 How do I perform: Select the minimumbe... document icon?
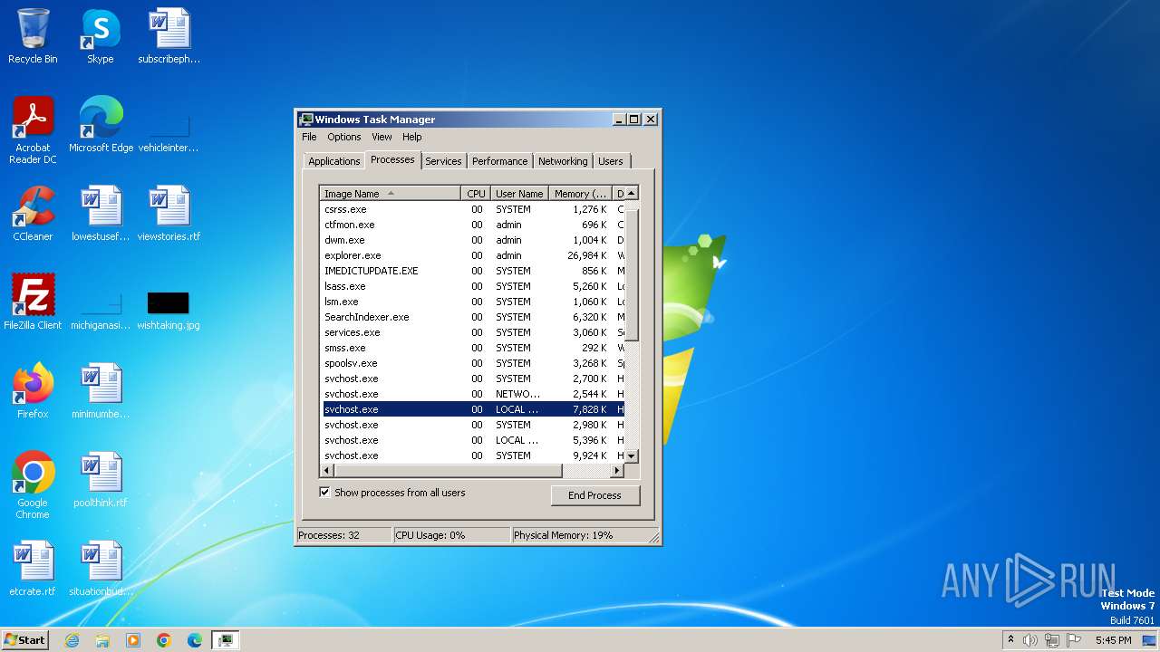pyautogui.click(x=101, y=390)
